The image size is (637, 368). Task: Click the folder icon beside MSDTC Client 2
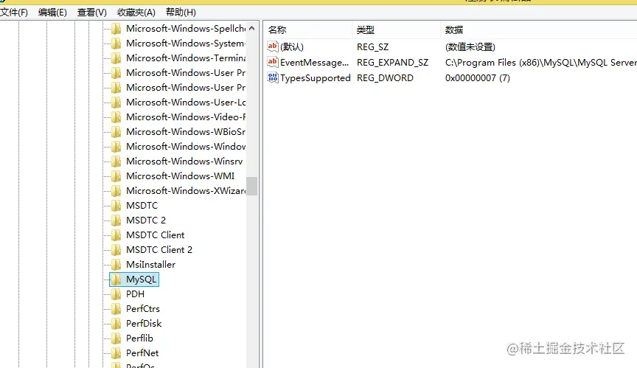tap(116, 250)
